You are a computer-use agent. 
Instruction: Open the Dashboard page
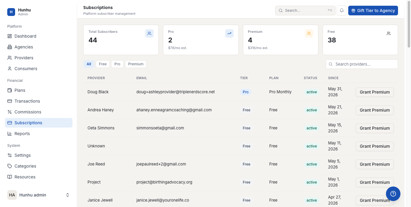39,36
